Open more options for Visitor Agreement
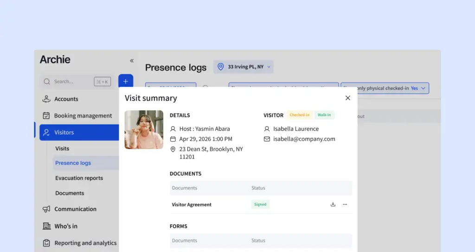This screenshot has width=475, height=252. pyautogui.click(x=345, y=204)
